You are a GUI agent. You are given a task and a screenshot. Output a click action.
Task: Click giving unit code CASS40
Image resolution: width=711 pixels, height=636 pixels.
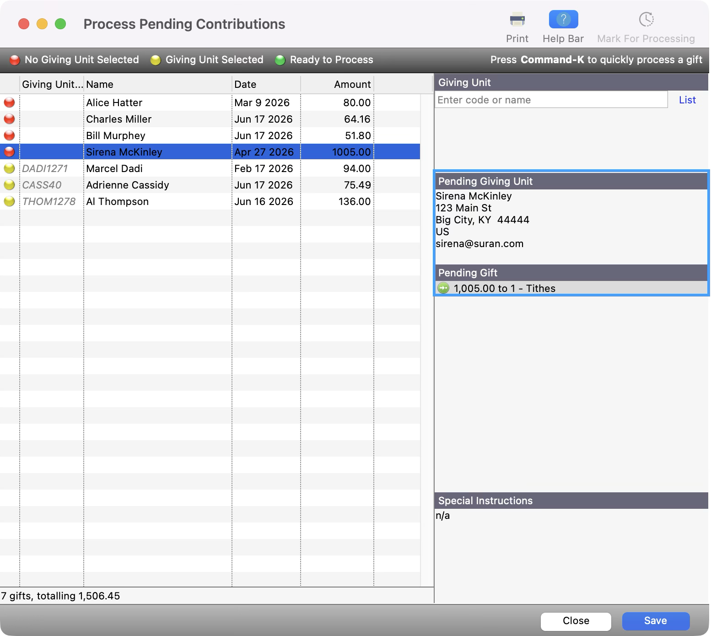[x=42, y=185]
